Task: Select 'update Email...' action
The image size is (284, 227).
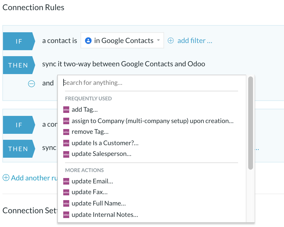Action: [92, 181]
